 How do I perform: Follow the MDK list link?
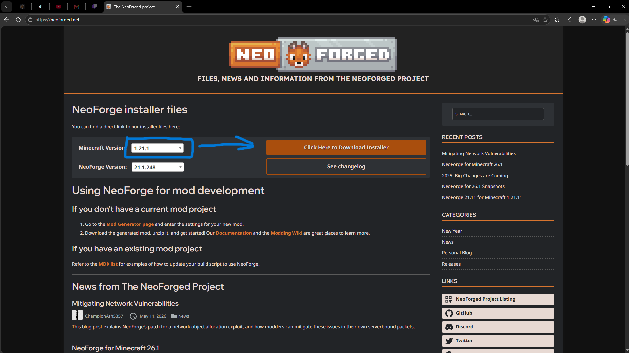pos(108,264)
